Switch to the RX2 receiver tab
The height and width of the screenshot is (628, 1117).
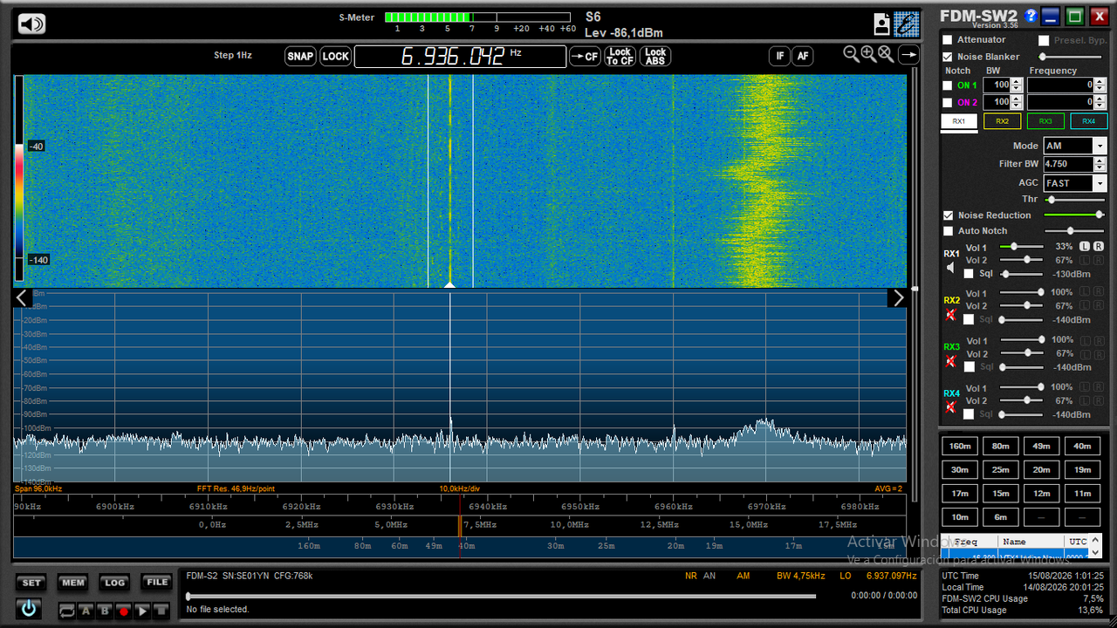coord(1002,121)
